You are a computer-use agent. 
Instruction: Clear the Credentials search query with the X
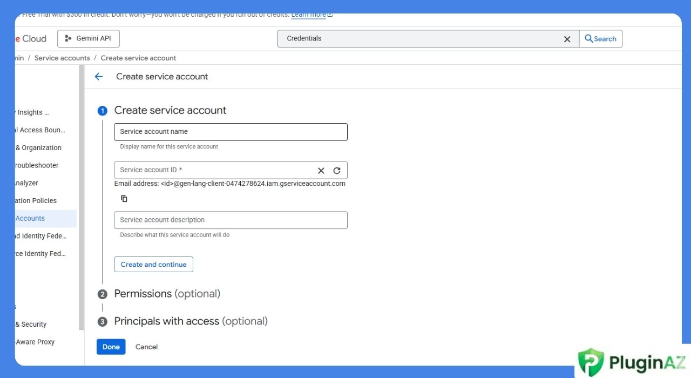(x=567, y=38)
